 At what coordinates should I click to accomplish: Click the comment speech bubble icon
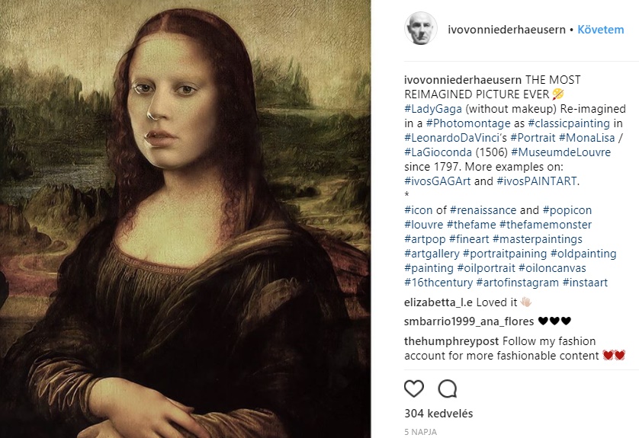coord(448,389)
